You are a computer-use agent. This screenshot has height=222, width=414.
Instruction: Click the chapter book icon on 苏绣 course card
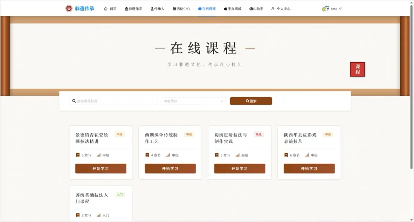(x=78, y=215)
